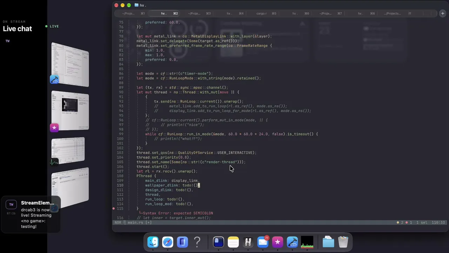Open the Trash in dock

(343, 242)
